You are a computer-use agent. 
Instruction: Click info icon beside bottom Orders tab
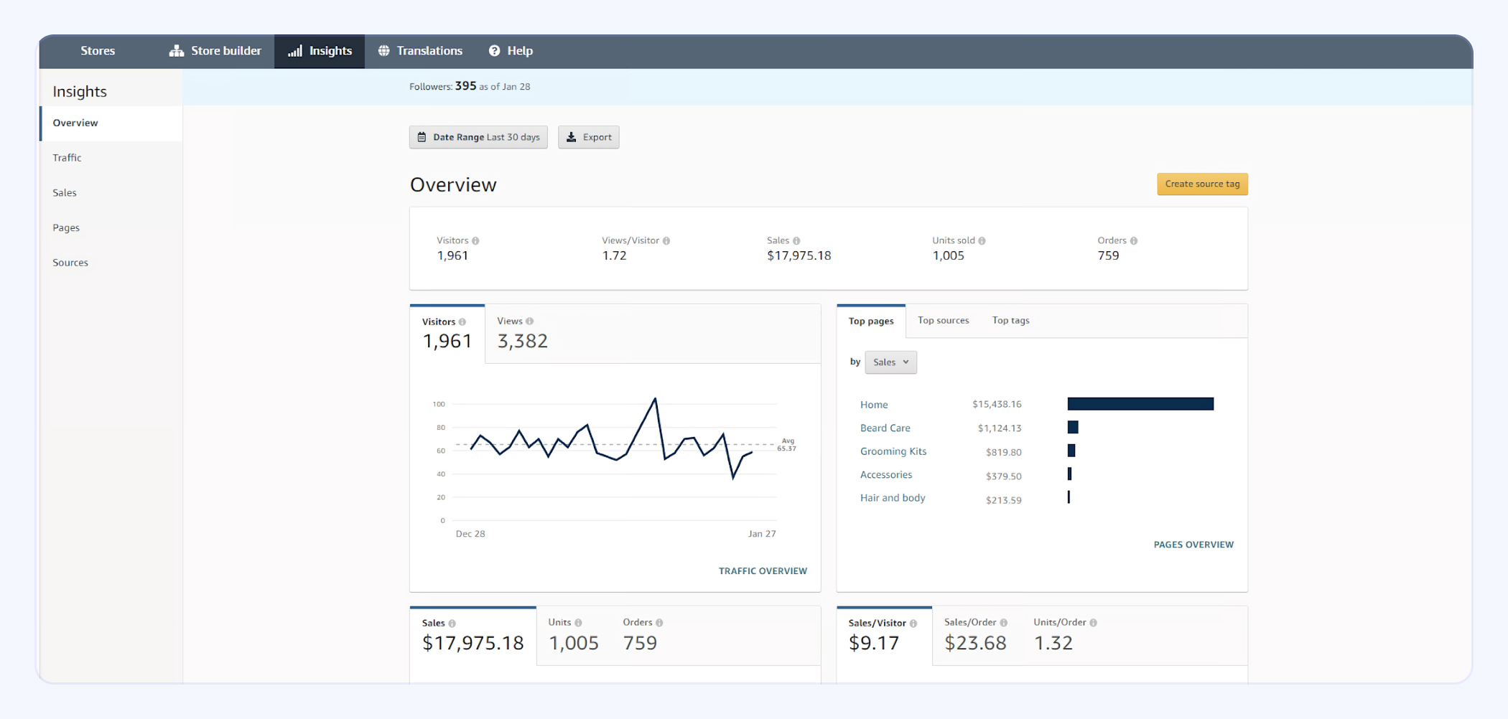660,623
